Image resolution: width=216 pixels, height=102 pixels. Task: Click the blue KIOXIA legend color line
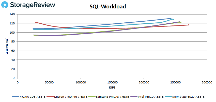click(15, 97)
